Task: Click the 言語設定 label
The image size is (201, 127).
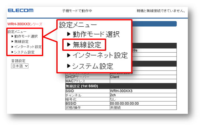Action: [18, 61]
